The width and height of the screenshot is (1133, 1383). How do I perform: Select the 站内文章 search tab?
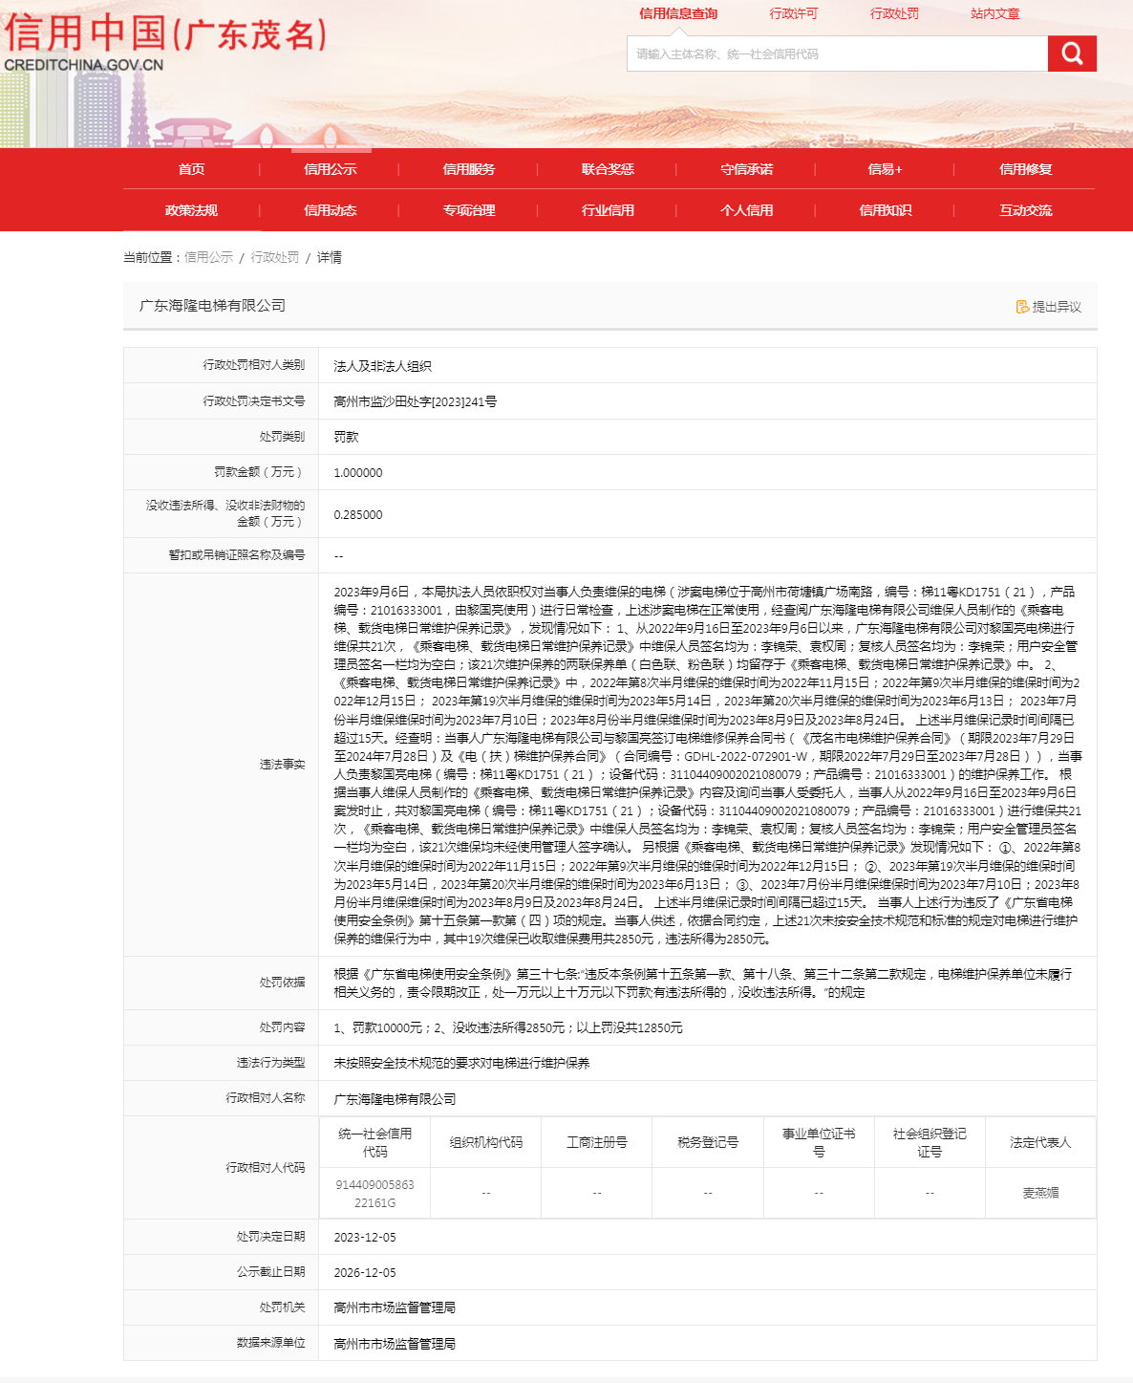click(x=995, y=13)
